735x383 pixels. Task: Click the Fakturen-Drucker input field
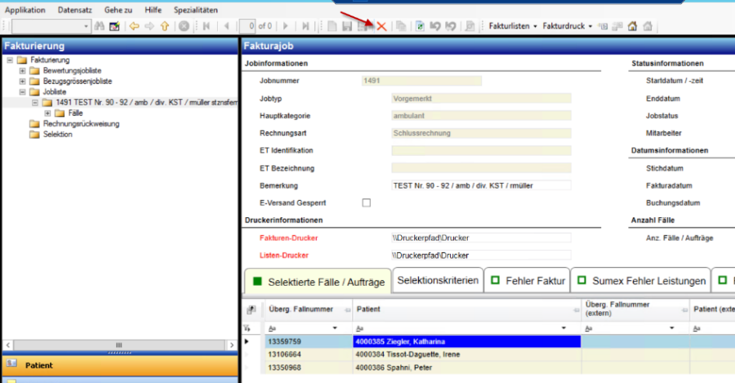[480, 238]
